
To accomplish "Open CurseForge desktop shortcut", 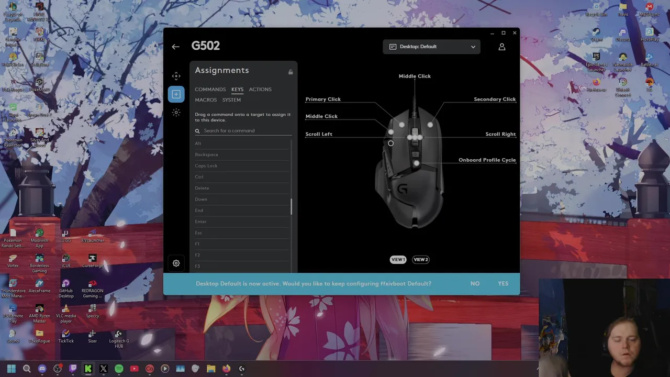I will tap(92, 261).
